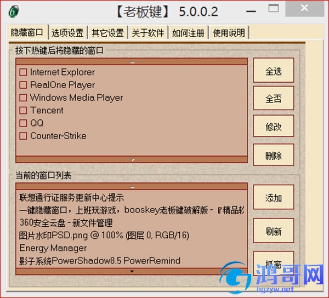The width and height of the screenshot is (329, 298).
Task: Toggle the QQ checkbox
Action: click(x=23, y=123)
